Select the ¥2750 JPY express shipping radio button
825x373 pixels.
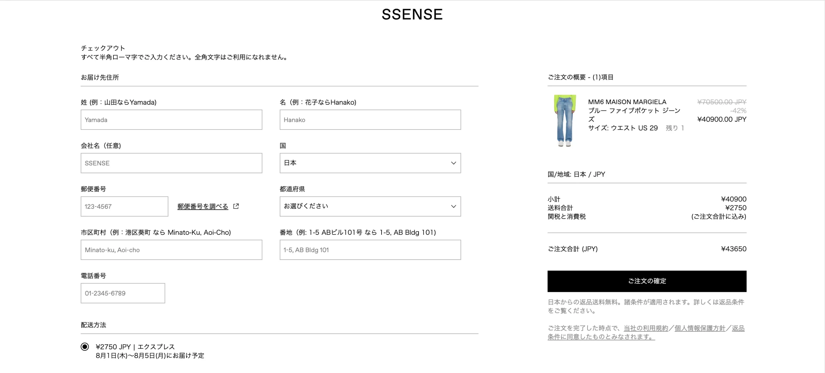(x=85, y=347)
